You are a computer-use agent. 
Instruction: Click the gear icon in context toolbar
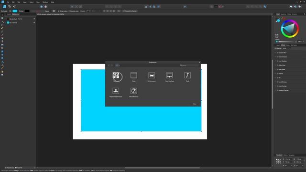click(54, 11)
